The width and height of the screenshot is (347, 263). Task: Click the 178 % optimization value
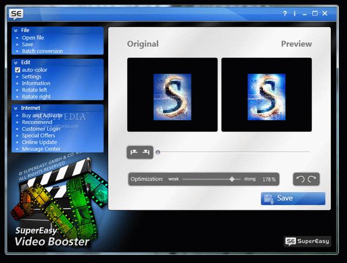click(269, 179)
